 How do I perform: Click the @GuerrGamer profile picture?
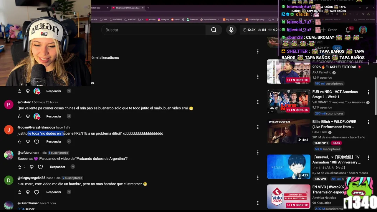click(x=9, y=205)
